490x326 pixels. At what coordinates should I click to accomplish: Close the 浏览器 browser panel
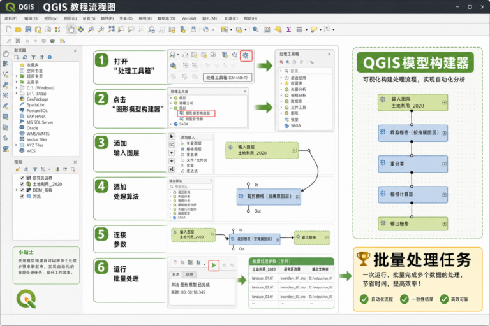pyautogui.click(x=75, y=50)
